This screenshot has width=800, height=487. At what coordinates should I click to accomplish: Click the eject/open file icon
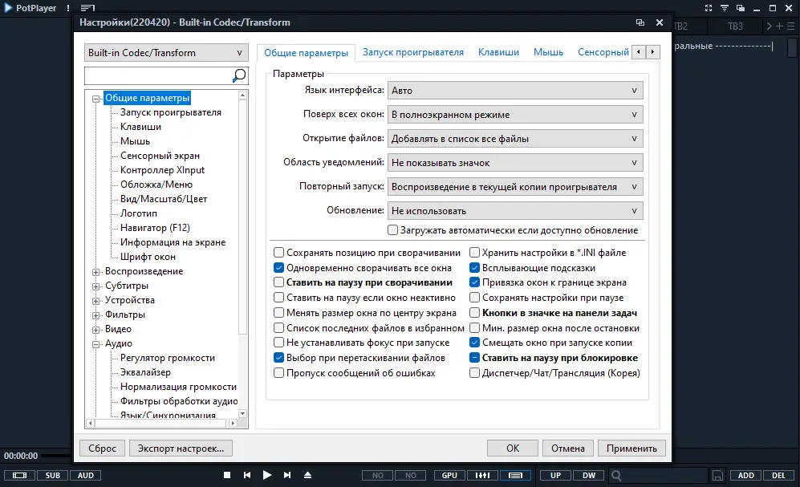click(307, 475)
